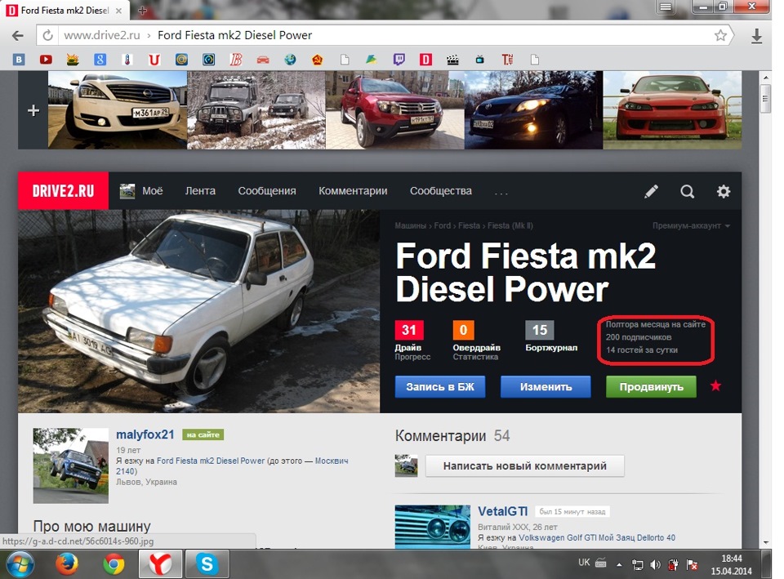Open the red T bookmark icon

(507, 60)
